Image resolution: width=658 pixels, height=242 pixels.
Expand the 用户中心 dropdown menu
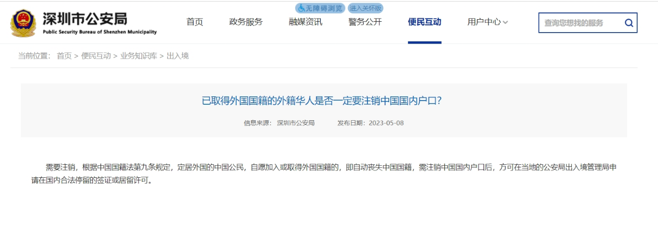click(488, 22)
